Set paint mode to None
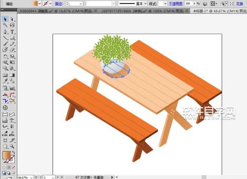The image size is (247, 179). 14,168
